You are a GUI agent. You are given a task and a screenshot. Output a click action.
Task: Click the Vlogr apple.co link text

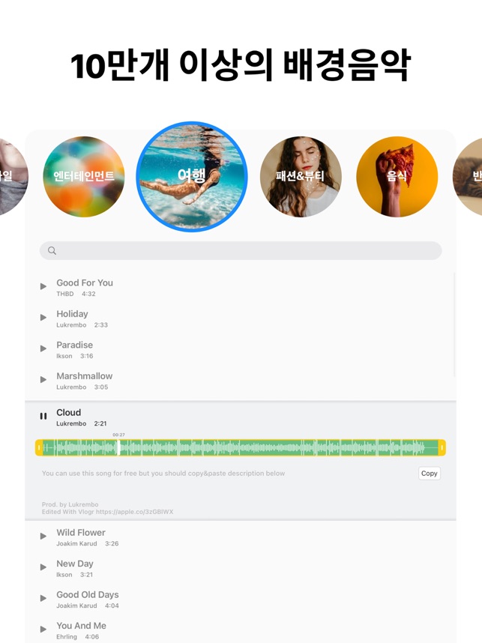point(134,512)
